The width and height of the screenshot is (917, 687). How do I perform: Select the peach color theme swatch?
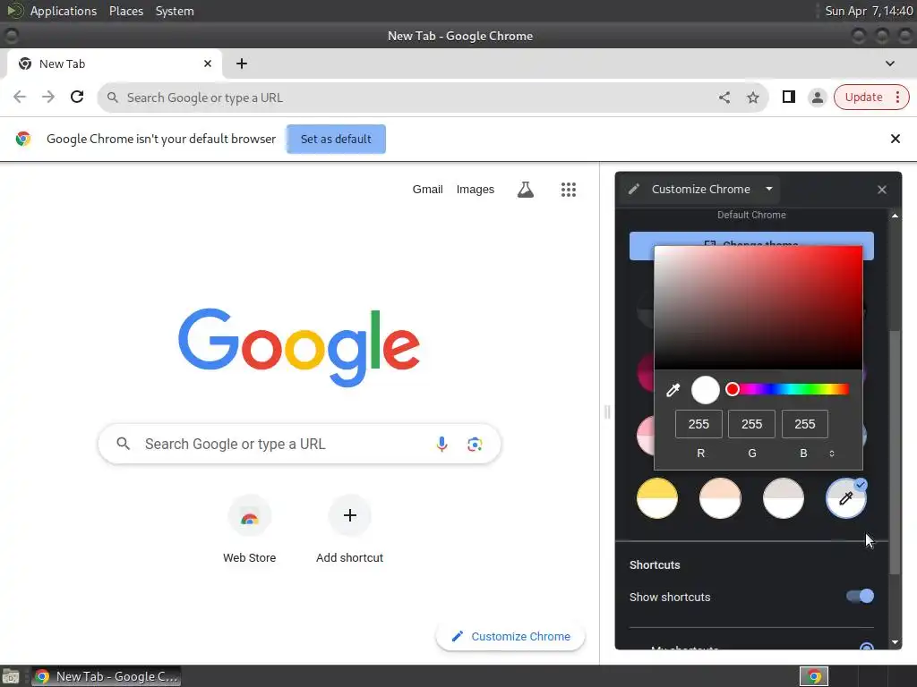coord(720,498)
